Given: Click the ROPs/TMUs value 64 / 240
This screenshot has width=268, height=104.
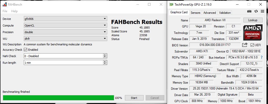Looking at the screenshot, I should click(x=198, y=57).
